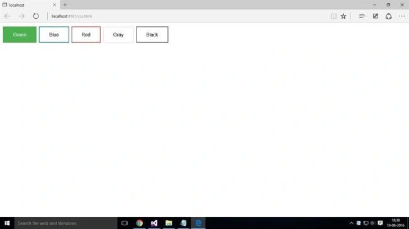This screenshot has height=229, width=409.
Task: Open Task View on the taskbar
Action: 125,223
